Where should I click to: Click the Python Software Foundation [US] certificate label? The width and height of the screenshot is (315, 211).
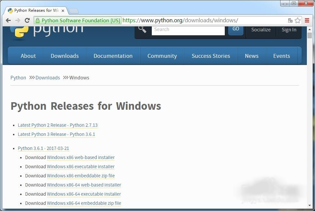coord(81,20)
